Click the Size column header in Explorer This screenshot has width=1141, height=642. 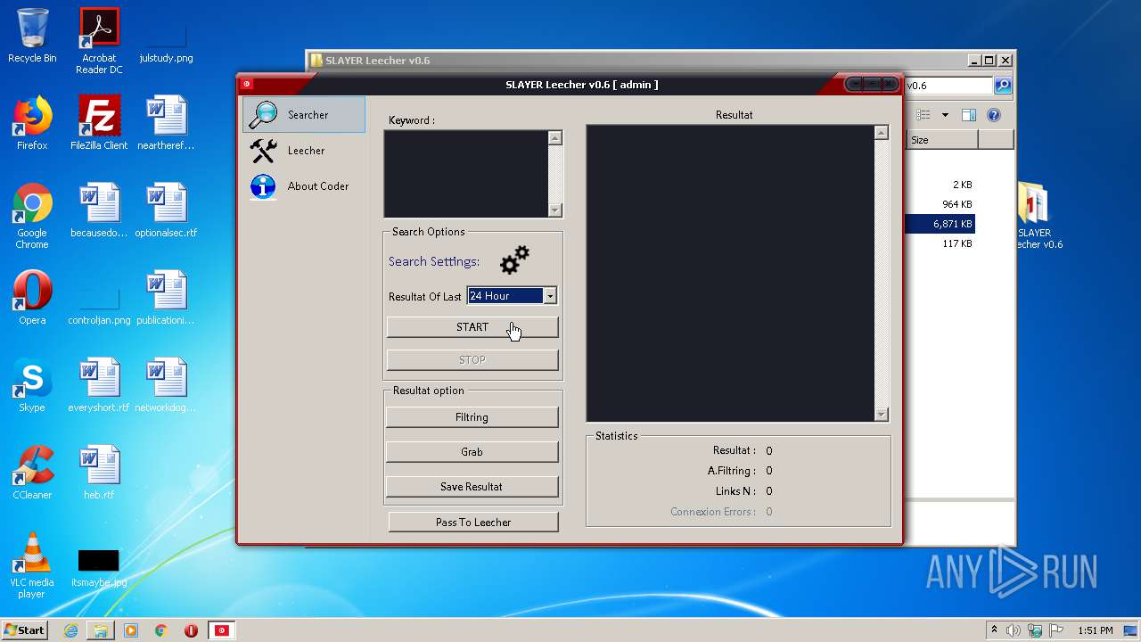(x=942, y=140)
